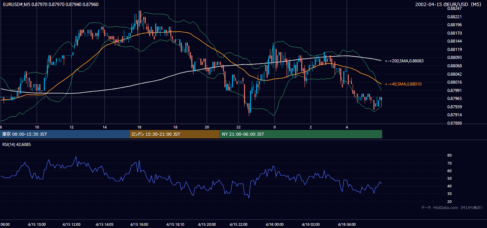Click RSI scale value 80
Screen dimensions: 487x228
(x=449, y=155)
